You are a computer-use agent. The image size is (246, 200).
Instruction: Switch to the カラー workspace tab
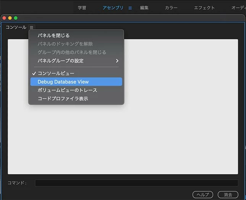(x=171, y=8)
